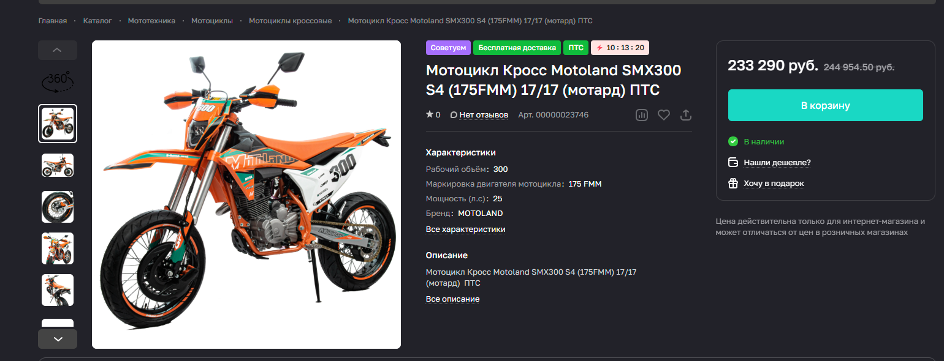Expand Все описание
The height and width of the screenshot is (361, 944).
coord(452,299)
